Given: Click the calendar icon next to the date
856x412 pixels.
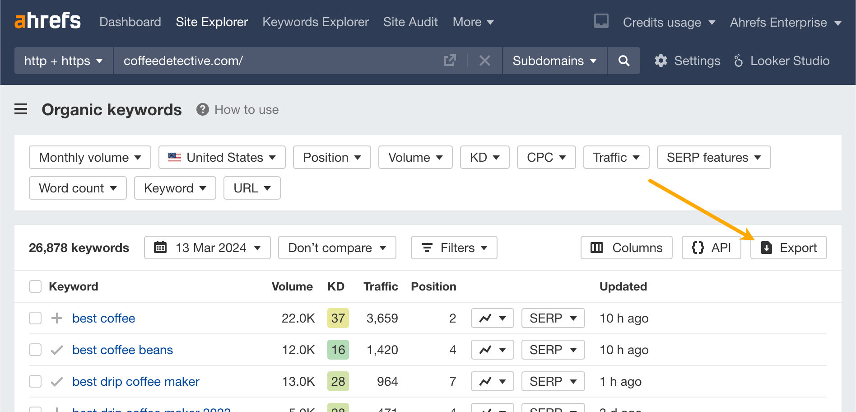Looking at the screenshot, I should click(159, 248).
